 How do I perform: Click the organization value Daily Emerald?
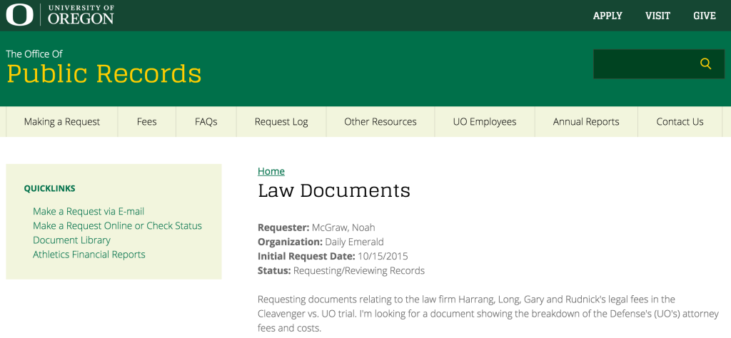point(354,242)
